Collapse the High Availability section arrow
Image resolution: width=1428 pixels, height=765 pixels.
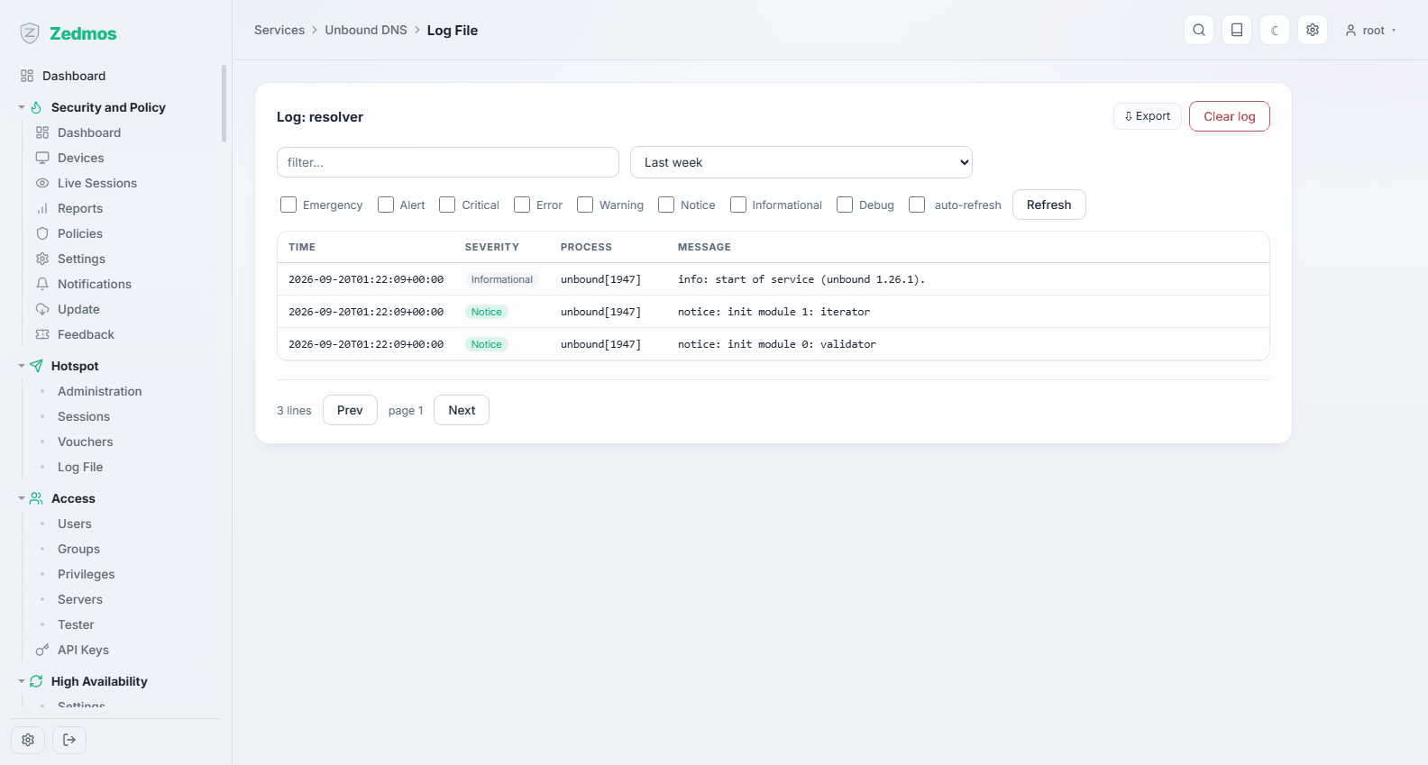tap(22, 681)
